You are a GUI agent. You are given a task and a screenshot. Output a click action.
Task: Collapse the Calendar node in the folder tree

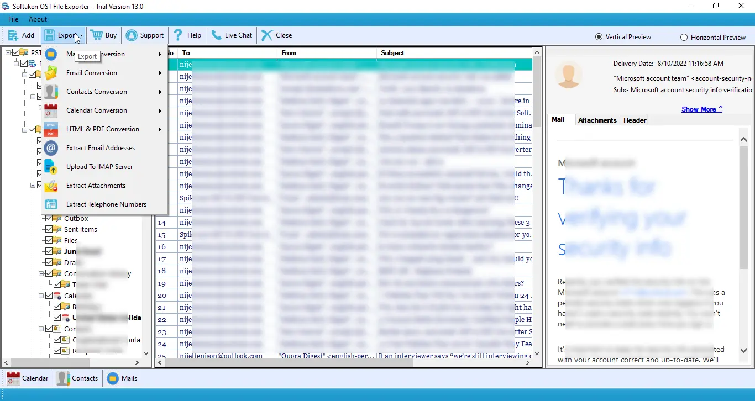click(x=41, y=296)
